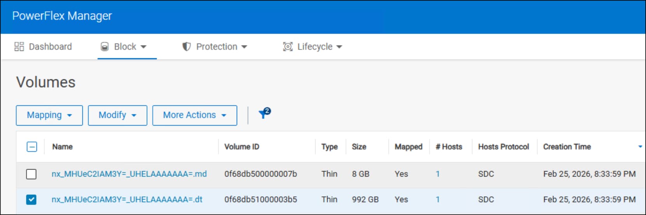
Task: Click the Protection shield icon
Action: [x=187, y=47]
